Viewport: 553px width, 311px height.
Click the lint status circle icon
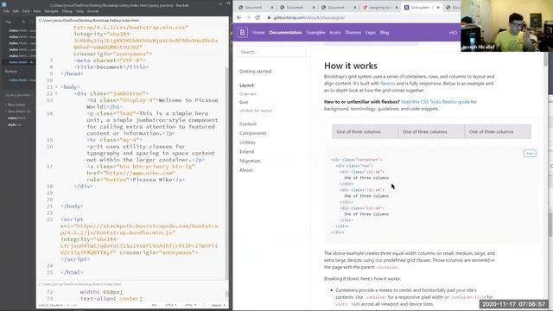pos(204,305)
